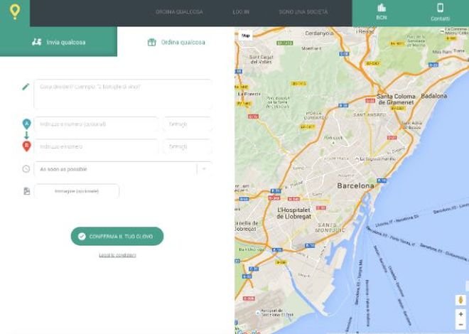Viewport: 469px width, 334px height.
Task: Click the Contatti phone icon
Action: pyautogui.click(x=440, y=8)
